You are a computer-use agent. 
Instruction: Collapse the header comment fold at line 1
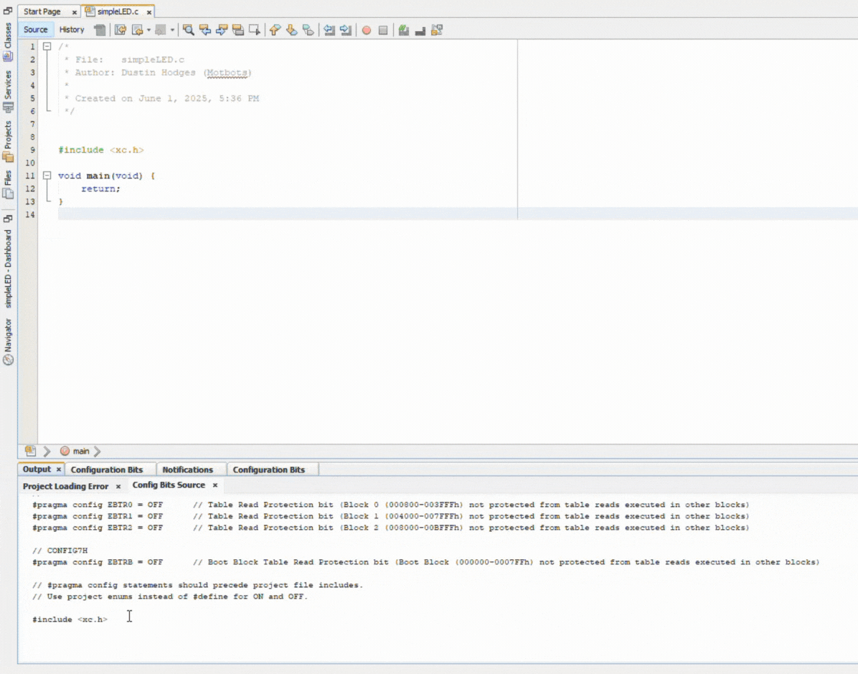tap(47, 47)
